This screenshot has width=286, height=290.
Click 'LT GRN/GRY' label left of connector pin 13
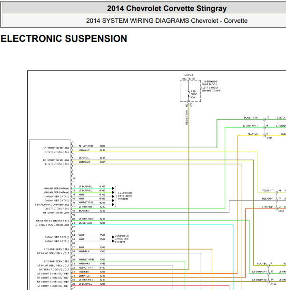pos(259,272)
